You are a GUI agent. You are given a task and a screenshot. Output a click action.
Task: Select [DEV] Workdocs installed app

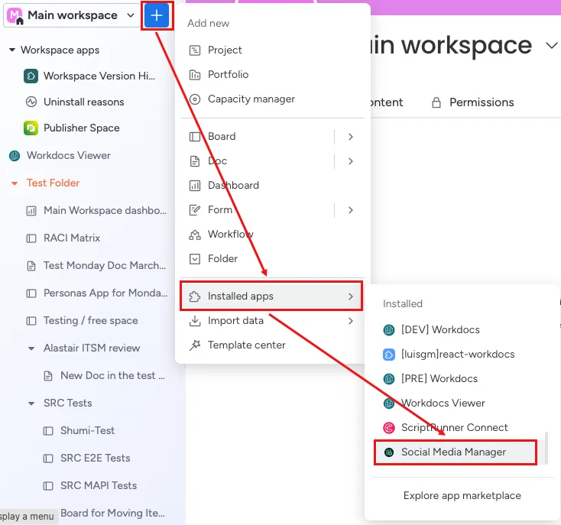(x=459, y=329)
